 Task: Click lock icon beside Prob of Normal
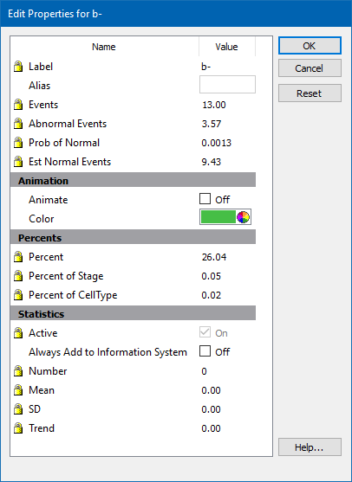point(18,143)
